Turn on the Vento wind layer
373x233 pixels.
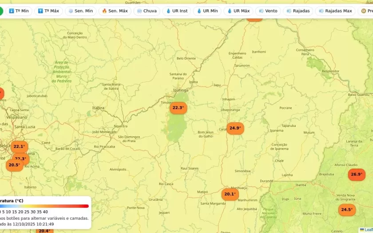(268, 11)
